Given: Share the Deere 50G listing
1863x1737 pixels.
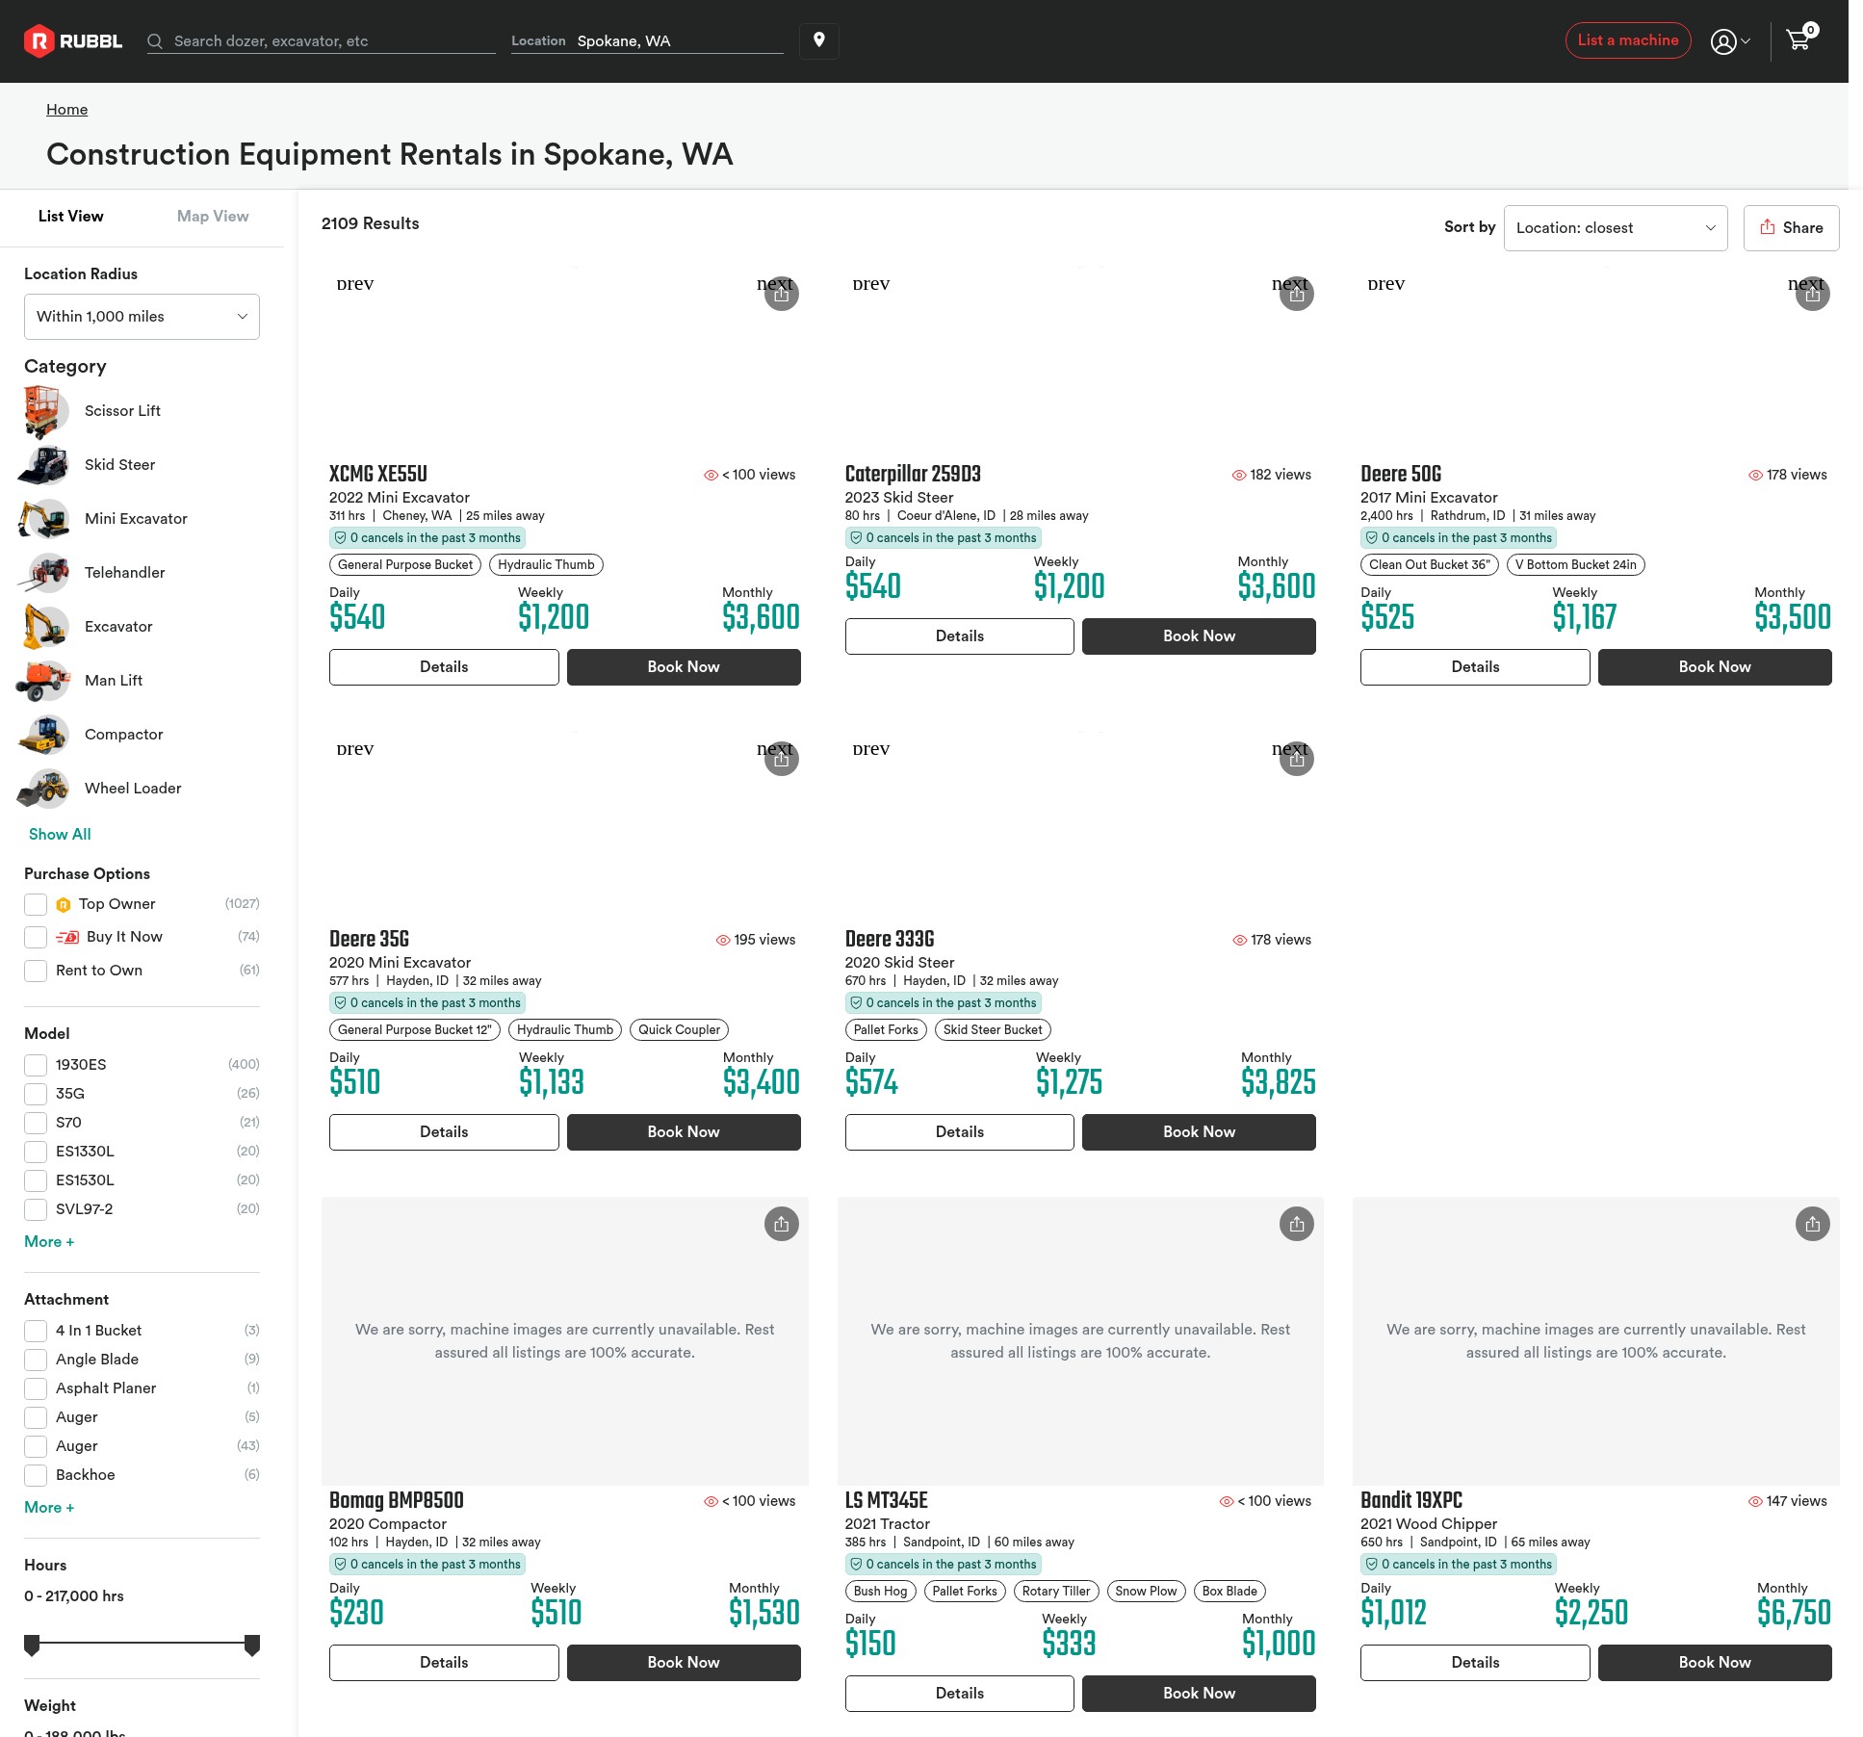Looking at the screenshot, I should click(x=1813, y=295).
